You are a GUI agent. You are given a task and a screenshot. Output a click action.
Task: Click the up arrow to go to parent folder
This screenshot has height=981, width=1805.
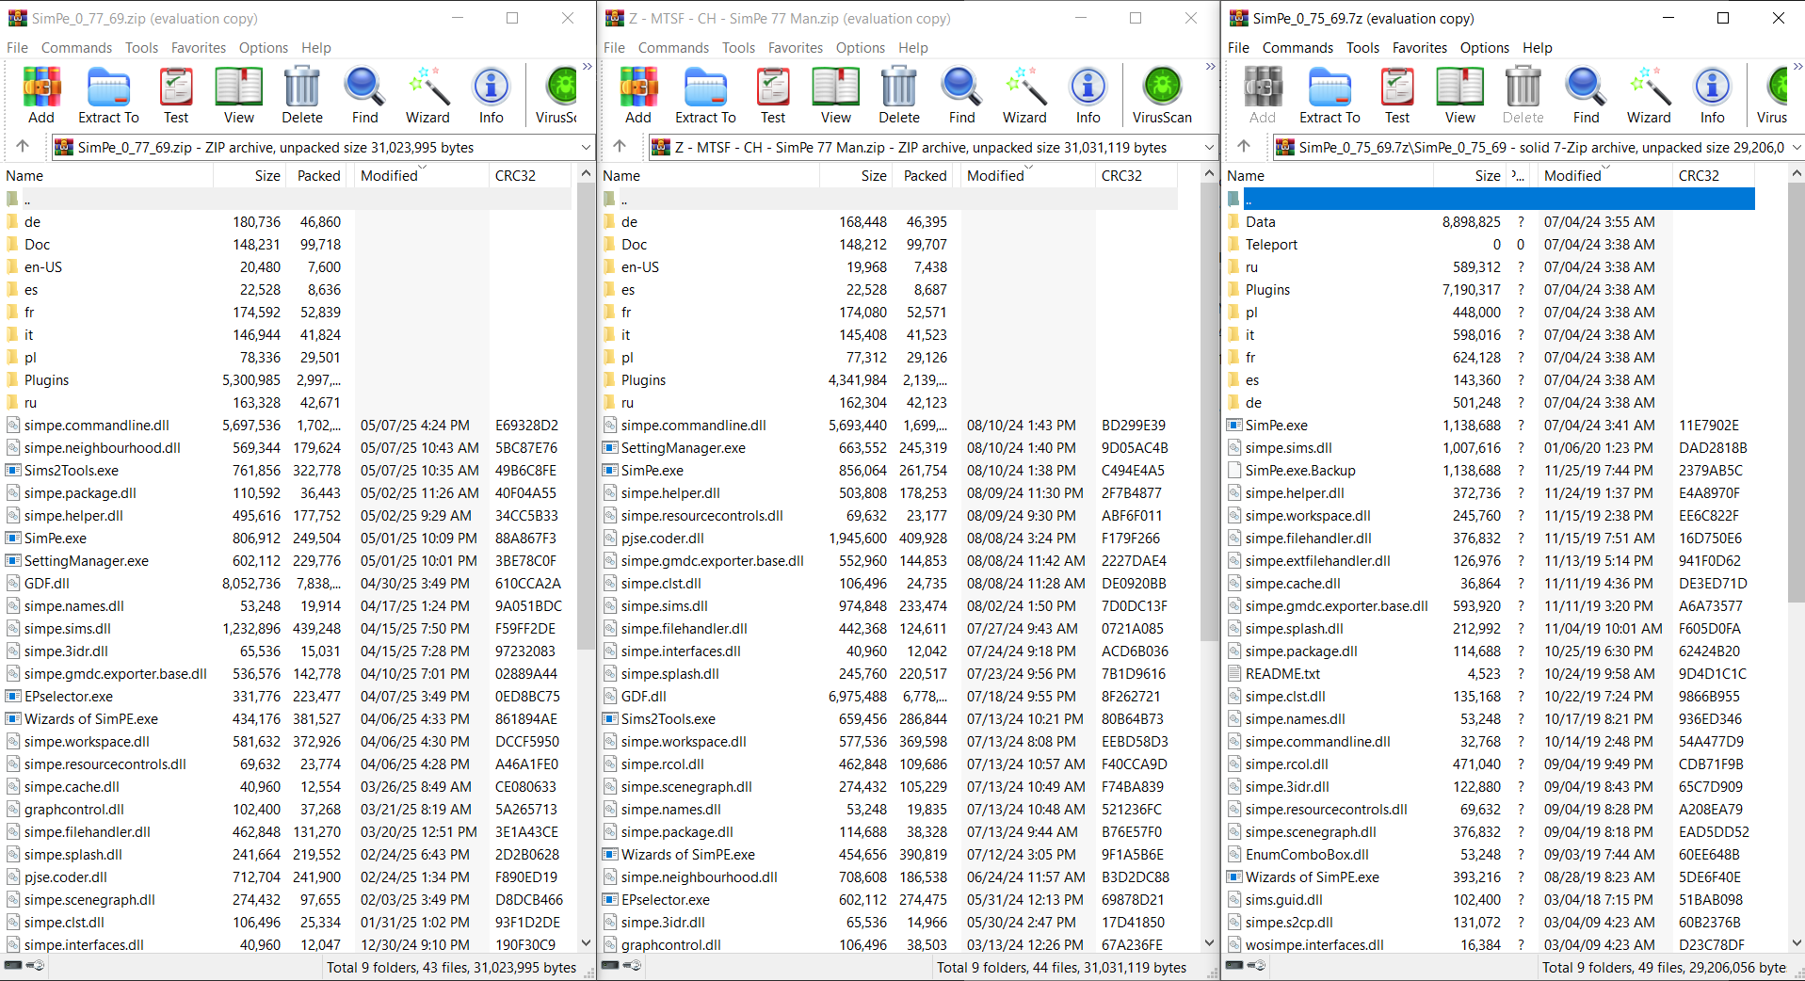(23, 147)
